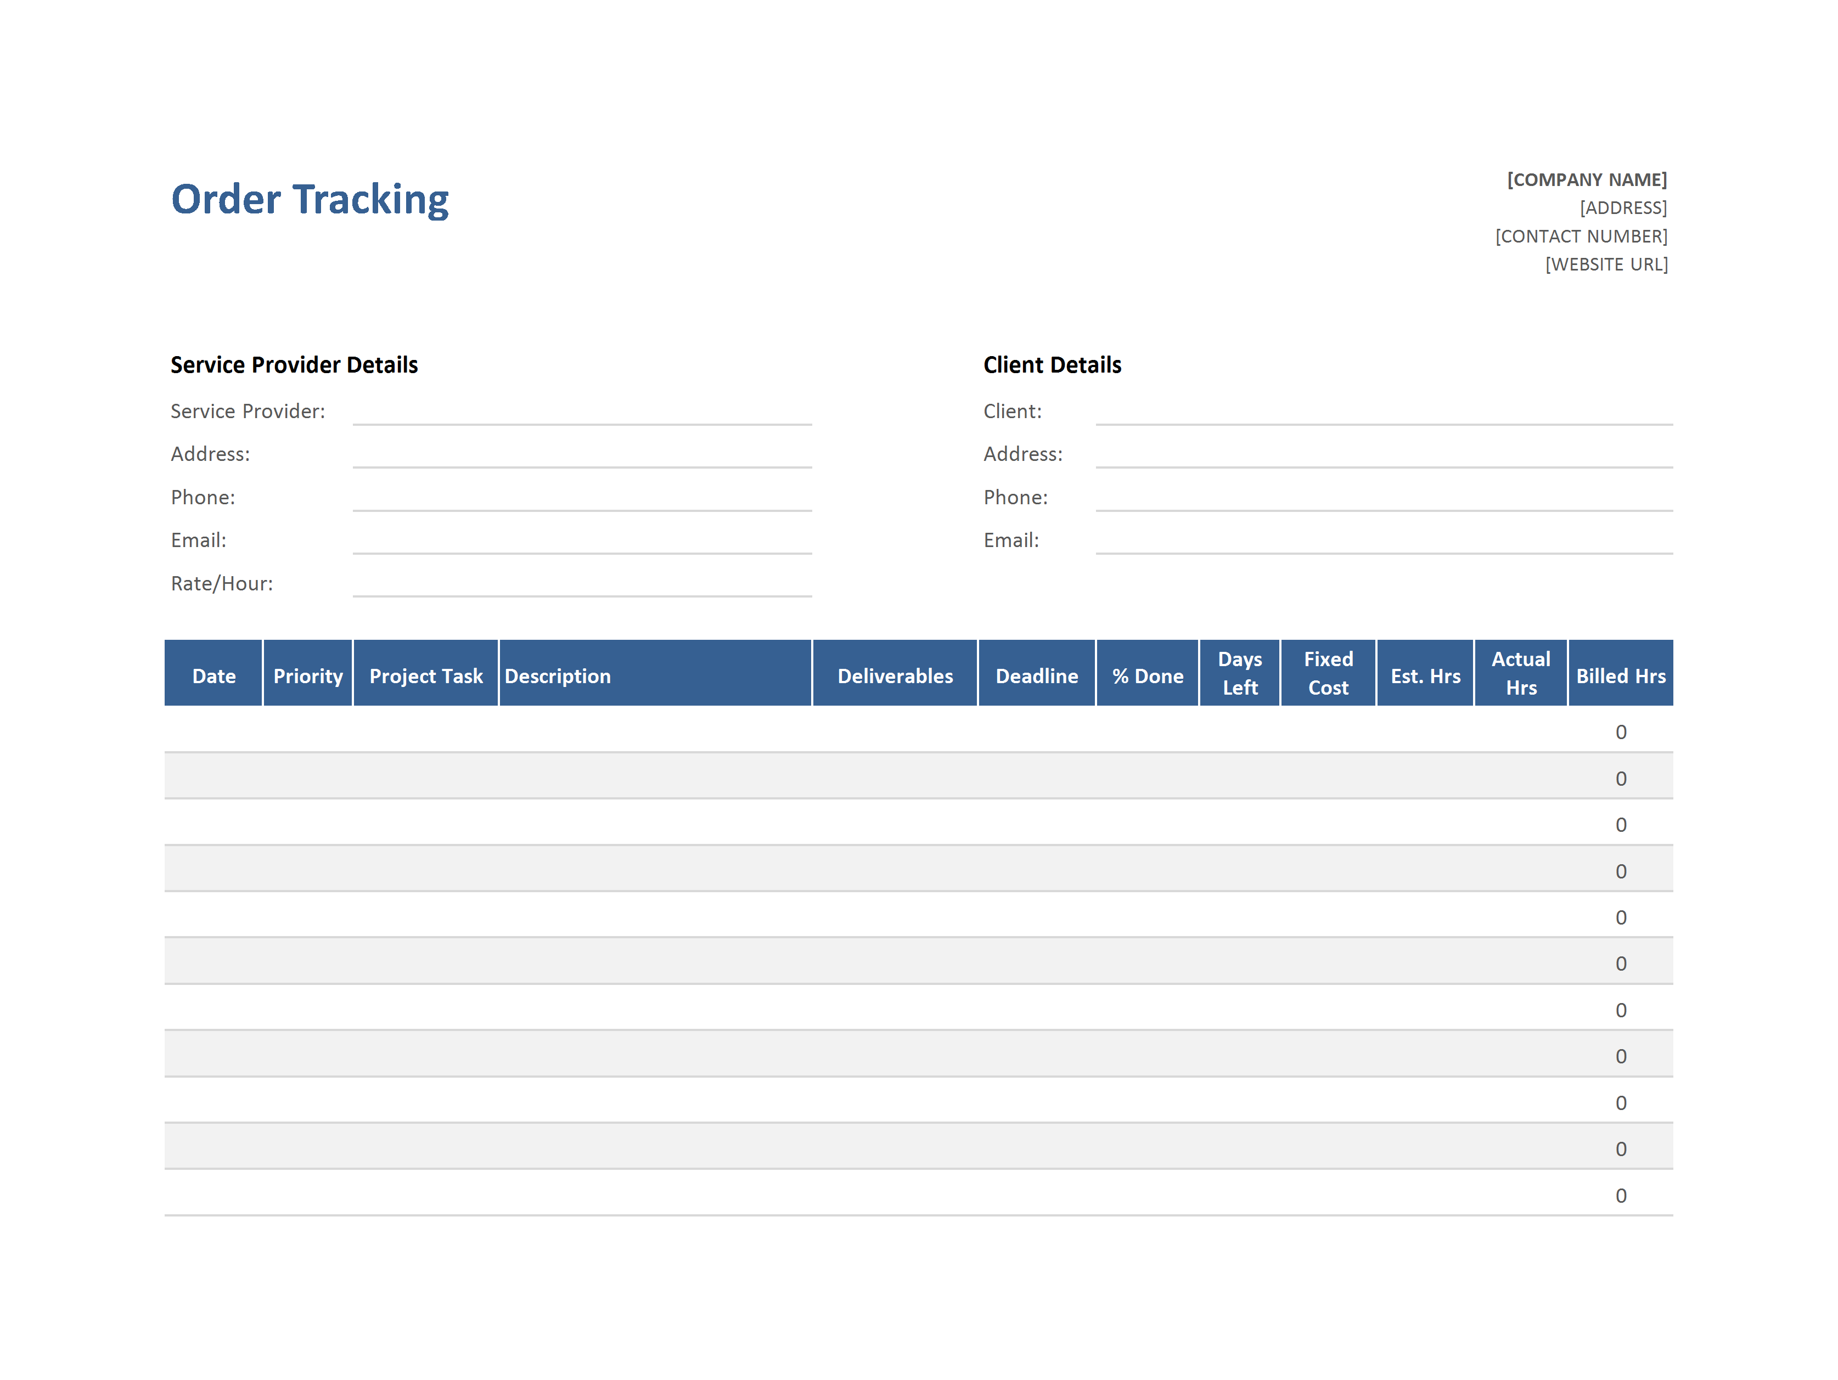The width and height of the screenshot is (1838, 1380).
Task: Select the Billed Hrs column header
Action: pyautogui.click(x=1621, y=673)
